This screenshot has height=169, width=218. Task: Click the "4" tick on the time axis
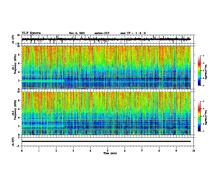tap(90, 151)
